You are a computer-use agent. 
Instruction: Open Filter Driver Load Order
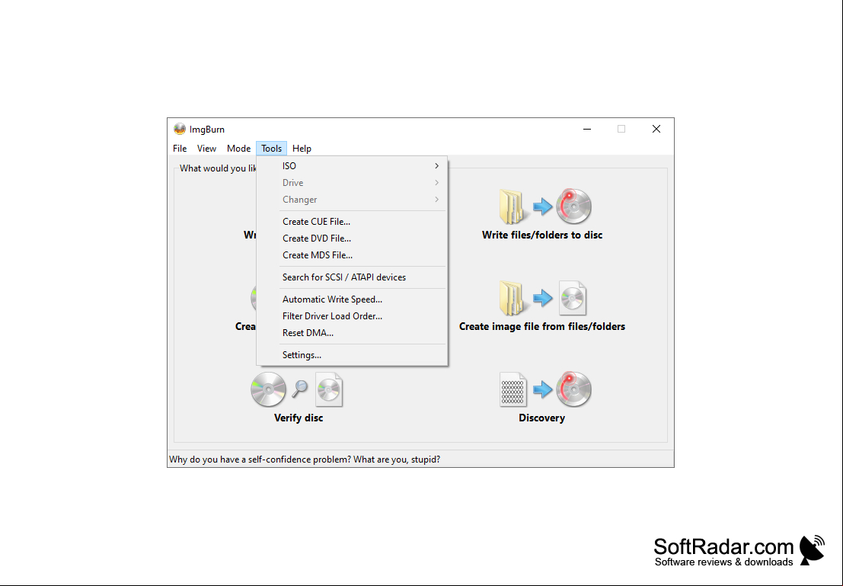pyautogui.click(x=352, y=316)
